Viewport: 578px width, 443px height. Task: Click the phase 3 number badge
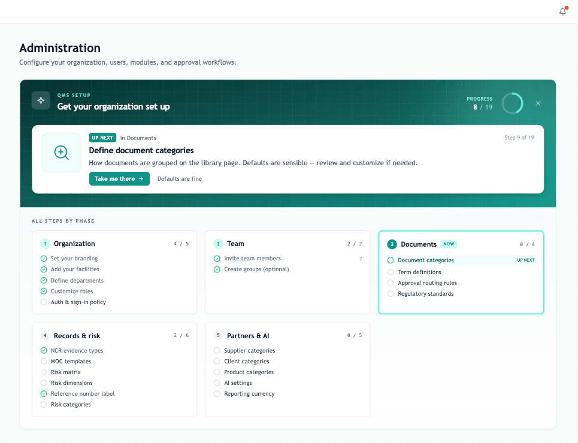point(392,244)
